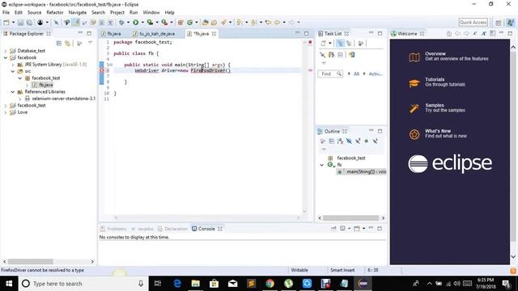Viewport: 518px width, 291px height.
Task: Open the Package Explorer view menu triangle
Action: point(90,43)
